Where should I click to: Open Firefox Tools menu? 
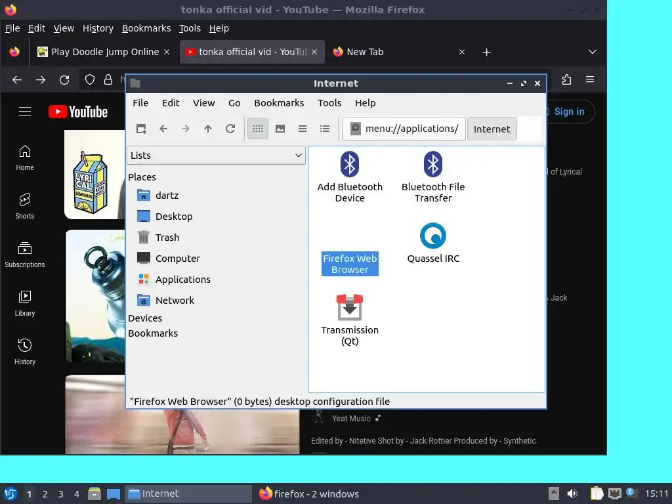(190, 28)
